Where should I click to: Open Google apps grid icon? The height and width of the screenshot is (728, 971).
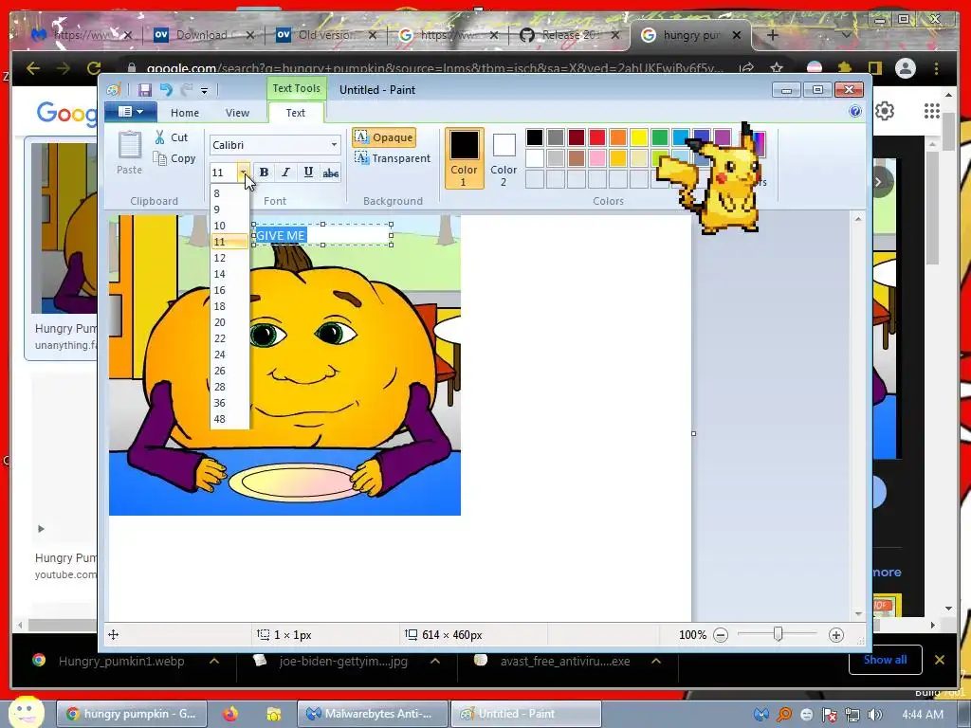(x=932, y=111)
